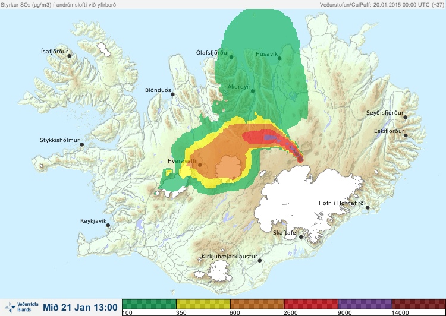
Task: Click the Eskifjörður label
Action: coord(389,131)
